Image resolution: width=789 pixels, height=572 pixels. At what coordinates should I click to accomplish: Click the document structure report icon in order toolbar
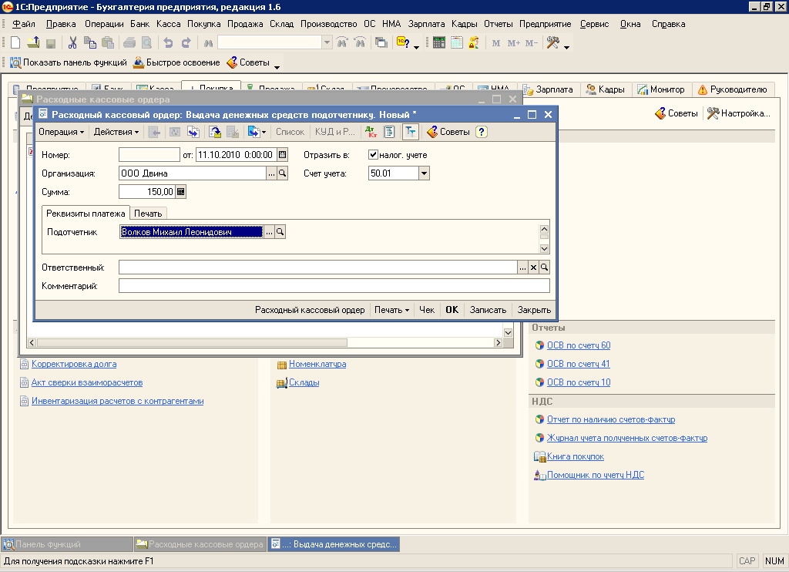tap(389, 132)
